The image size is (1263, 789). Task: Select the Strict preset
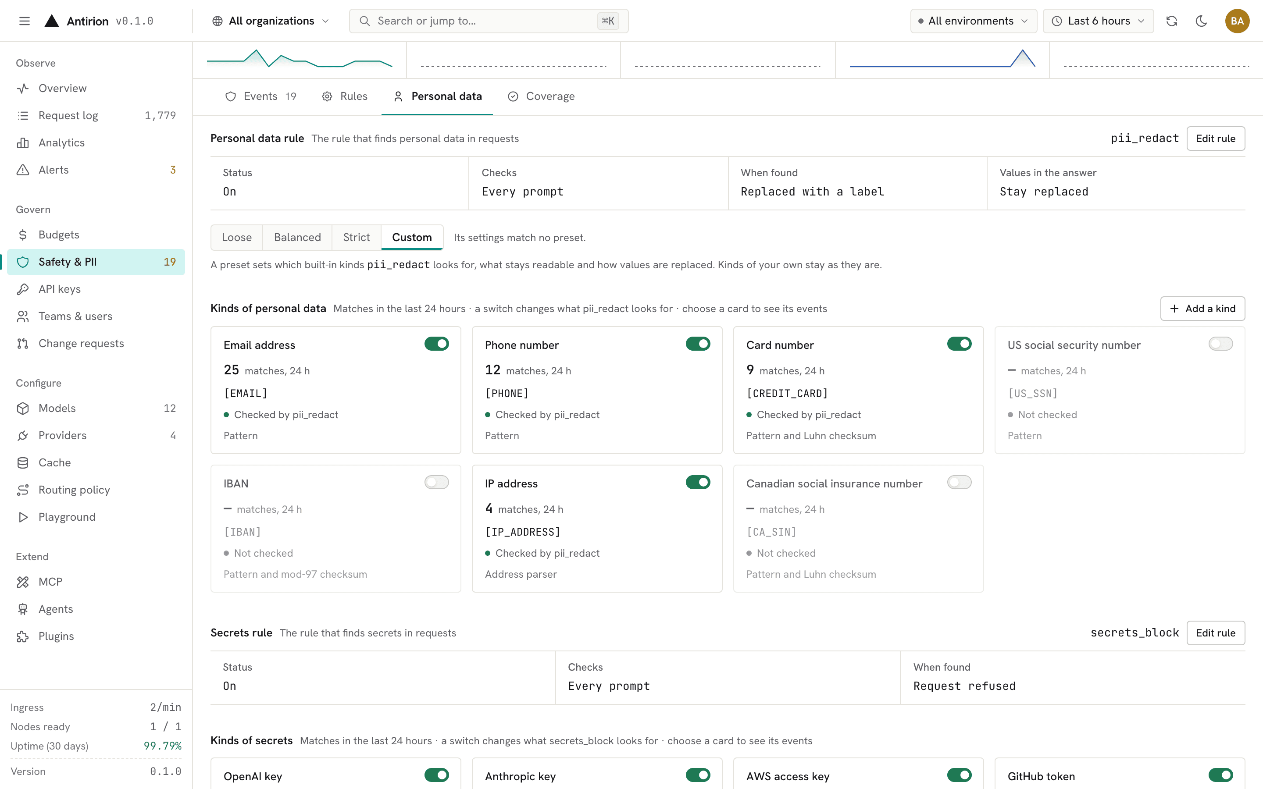[356, 238]
